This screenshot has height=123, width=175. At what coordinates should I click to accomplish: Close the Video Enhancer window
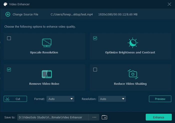click(x=169, y=4)
